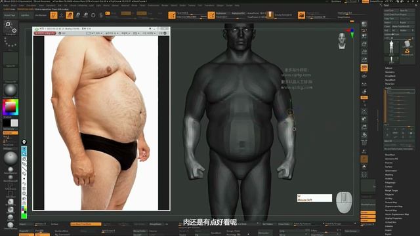Click the Frame icon on right shelf

(364, 111)
